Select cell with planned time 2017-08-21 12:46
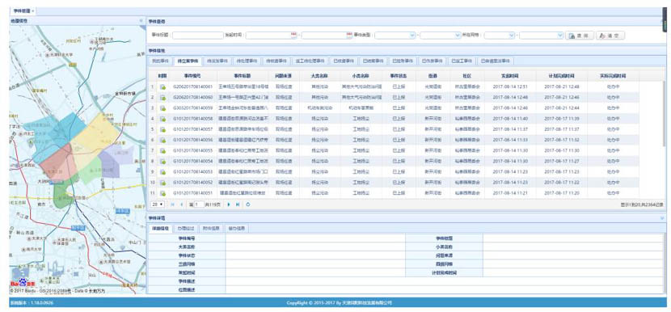 click(561, 98)
